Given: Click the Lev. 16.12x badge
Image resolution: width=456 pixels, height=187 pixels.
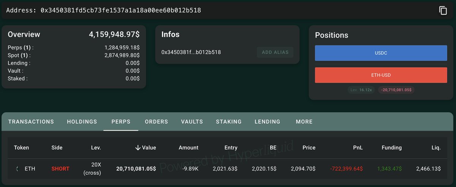Looking at the screenshot, I should pyautogui.click(x=361, y=90).
